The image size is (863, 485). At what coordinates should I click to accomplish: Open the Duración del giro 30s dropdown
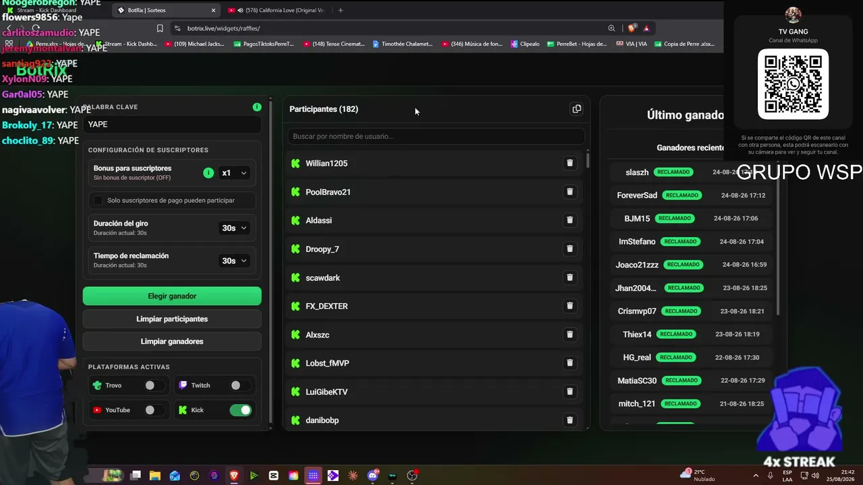coord(234,228)
